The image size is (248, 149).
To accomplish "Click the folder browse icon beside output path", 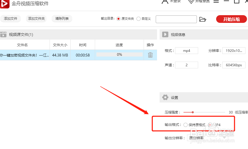I will pos(203,19).
